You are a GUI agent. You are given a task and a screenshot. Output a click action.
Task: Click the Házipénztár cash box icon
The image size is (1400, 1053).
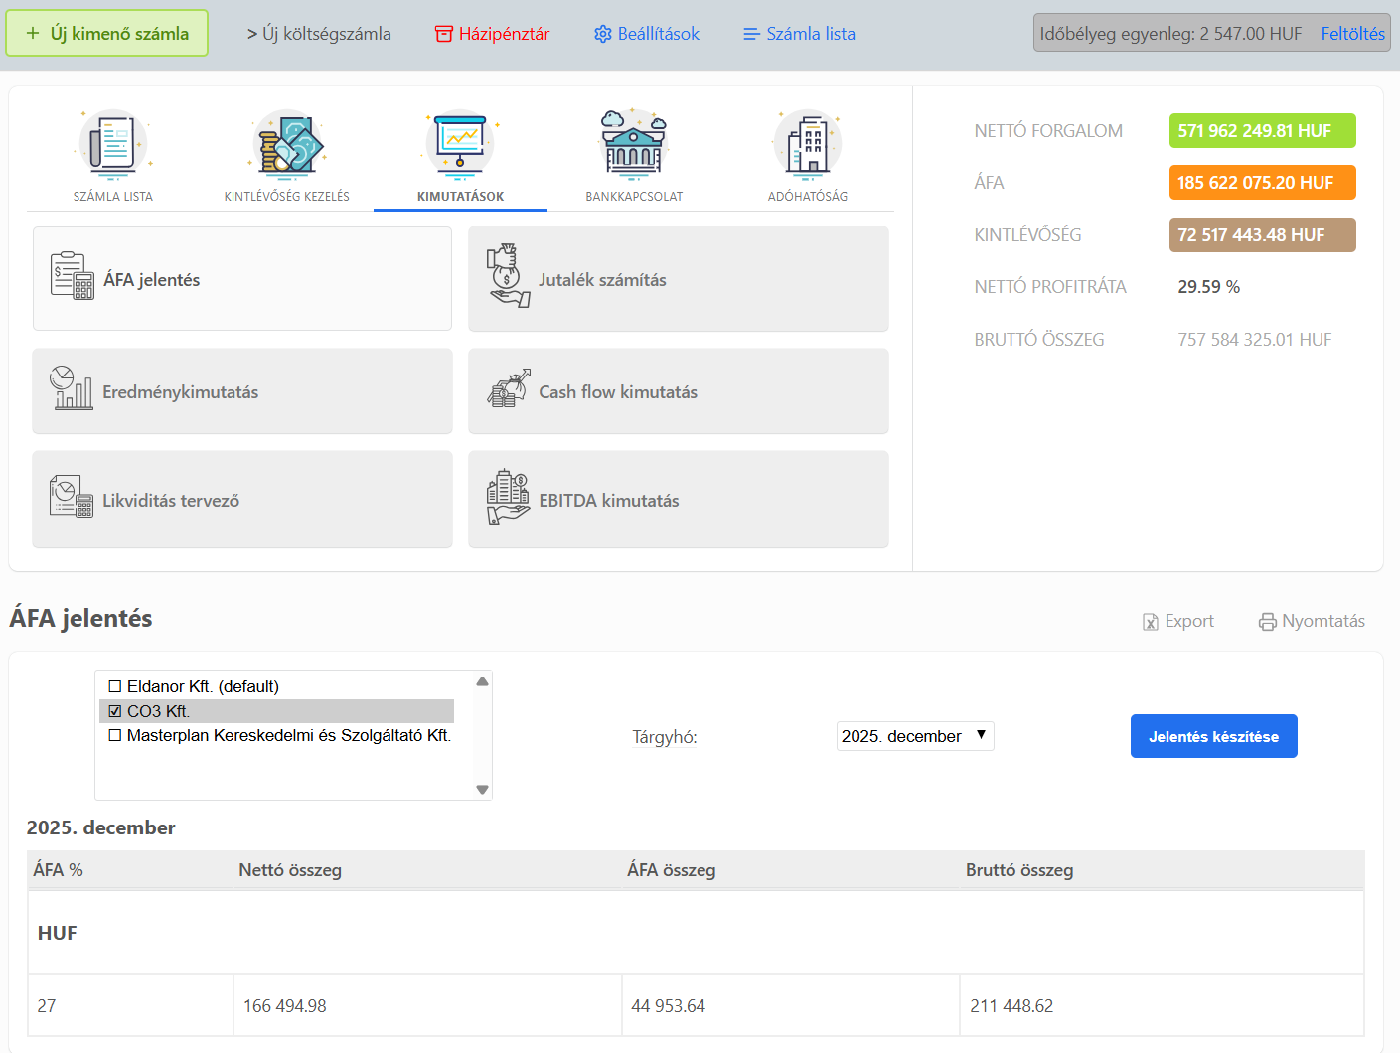click(x=443, y=34)
